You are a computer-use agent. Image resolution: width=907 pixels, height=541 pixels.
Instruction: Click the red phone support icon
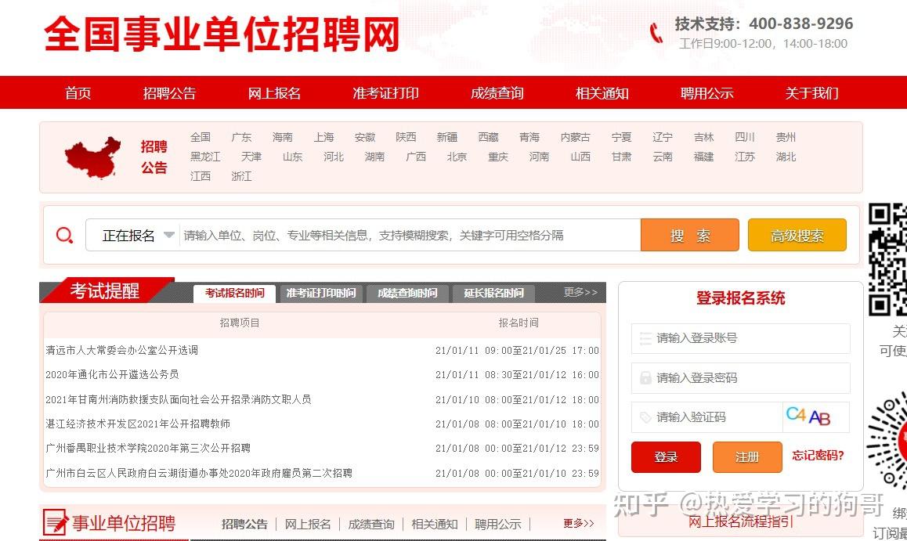click(x=656, y=33)
